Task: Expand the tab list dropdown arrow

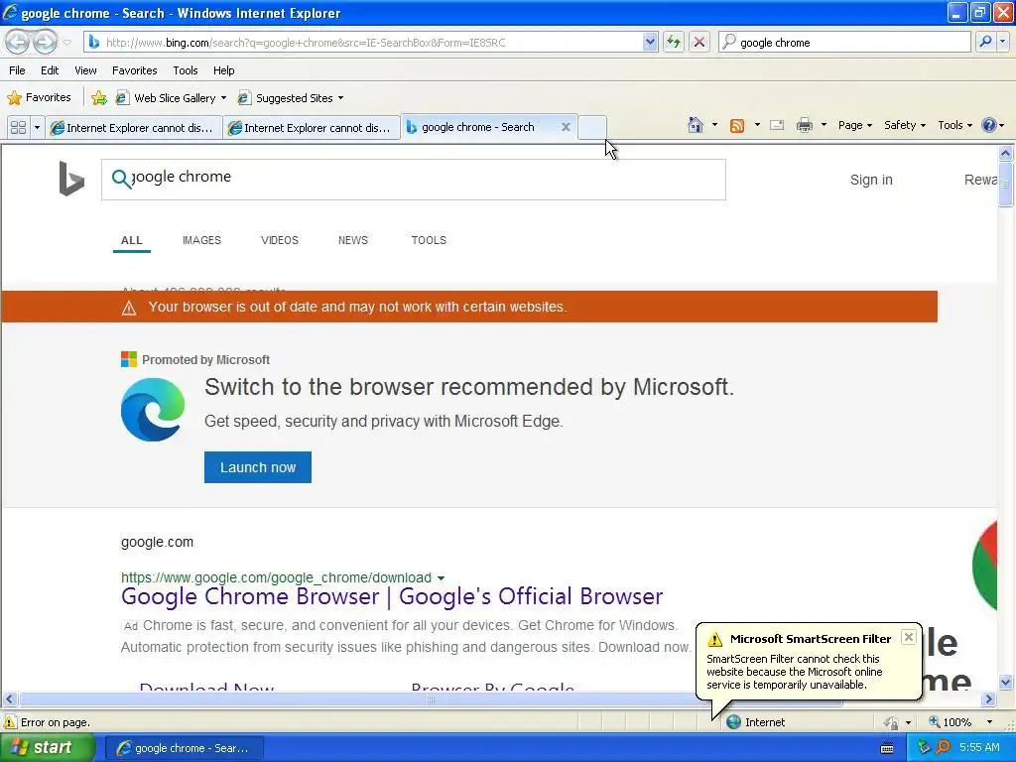Action: (x=37, y=128)
